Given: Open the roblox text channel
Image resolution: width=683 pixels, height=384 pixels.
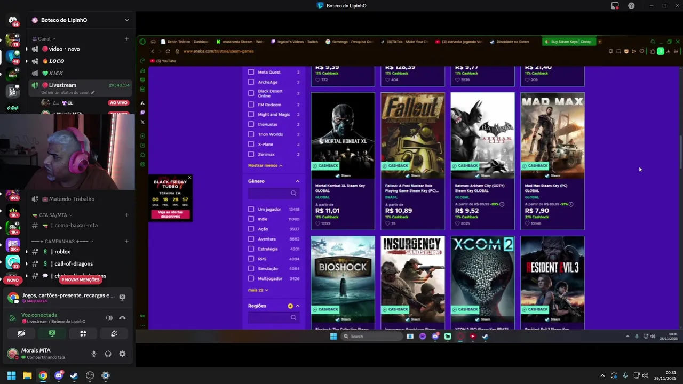Looking at the screenshot, I should [x=80, y=252].
